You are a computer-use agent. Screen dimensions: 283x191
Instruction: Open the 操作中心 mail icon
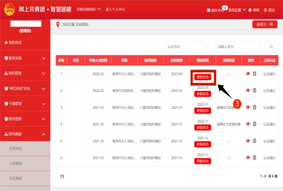click(x=208, y=10)
